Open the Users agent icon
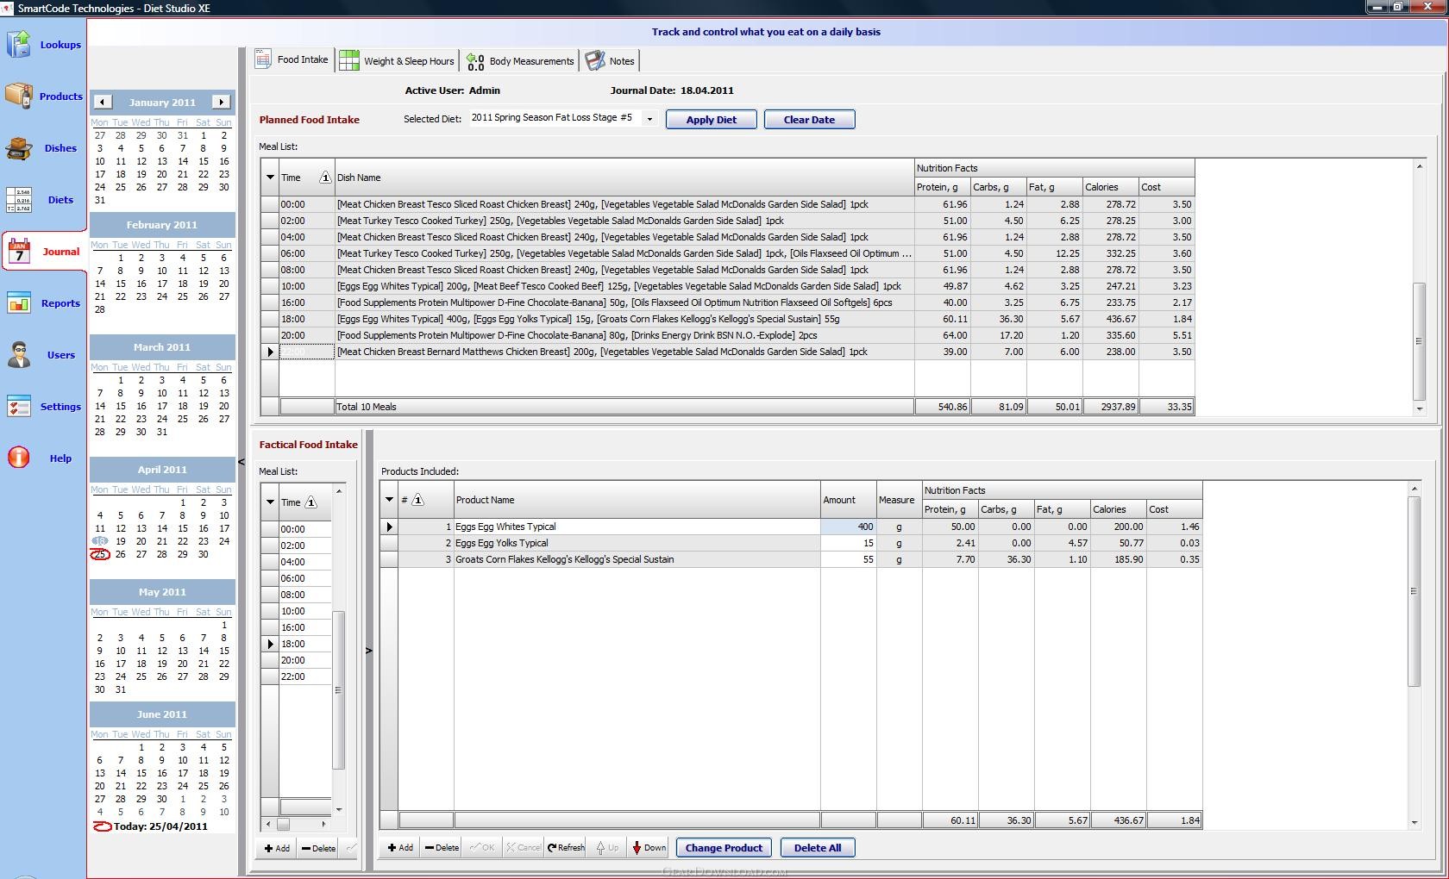 coord(19,354)
